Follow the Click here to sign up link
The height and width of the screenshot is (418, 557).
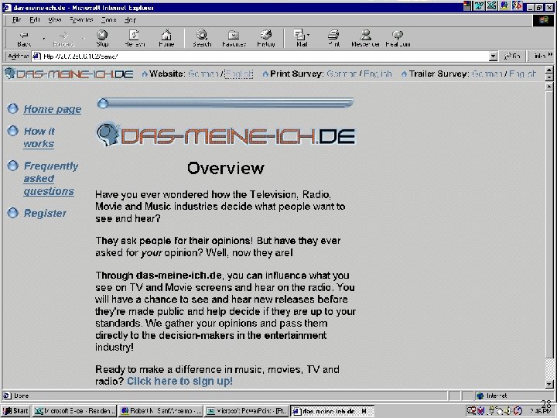(179, 381)
